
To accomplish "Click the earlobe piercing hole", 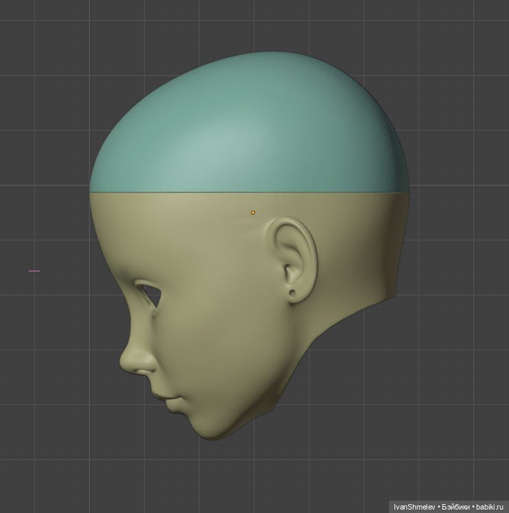I will click(x=292, y=293).
